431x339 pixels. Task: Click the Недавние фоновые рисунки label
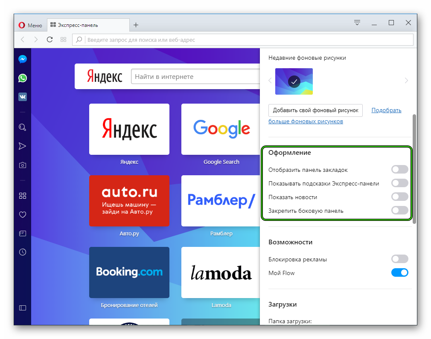click(307, 58)
